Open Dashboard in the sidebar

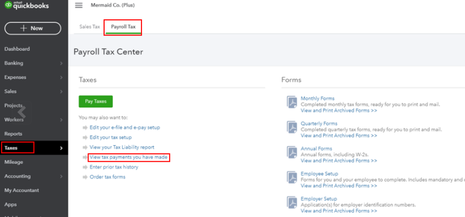click(x=17, y=49)
